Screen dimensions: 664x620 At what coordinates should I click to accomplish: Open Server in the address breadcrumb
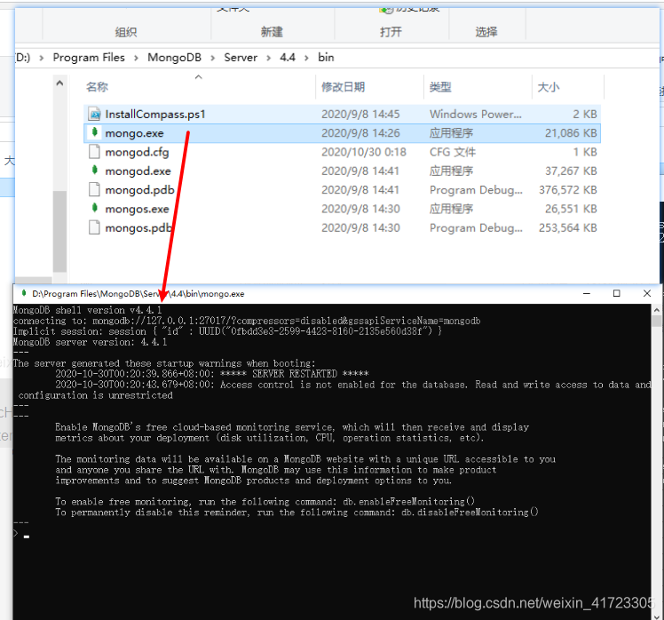[241, 58]
